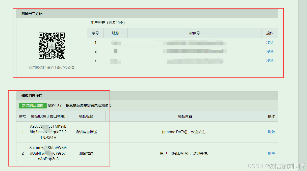Image resolution: width=307 pixels, height=171 pixels.
Task: Select content 用户：{{tel.DATA}}，欢迎关注。
Action: point(185,153)
